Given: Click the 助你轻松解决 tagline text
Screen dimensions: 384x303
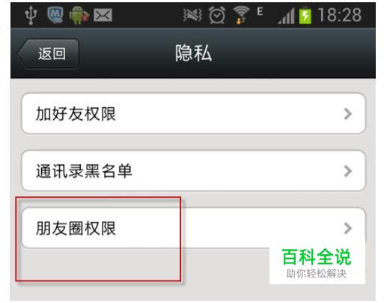Looking at the screenshot, I should 317,274.
